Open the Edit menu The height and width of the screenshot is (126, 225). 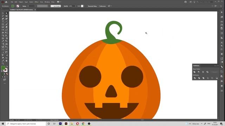tap(16, 2)
